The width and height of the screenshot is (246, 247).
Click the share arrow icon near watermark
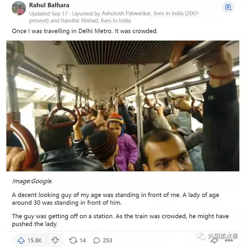[214, 241]
